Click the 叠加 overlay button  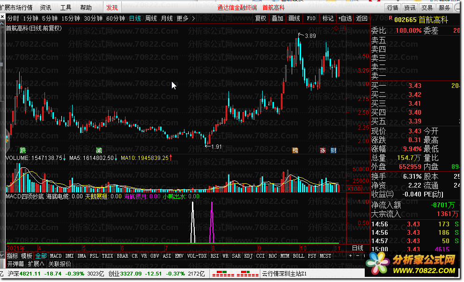(x=277, y=18)
